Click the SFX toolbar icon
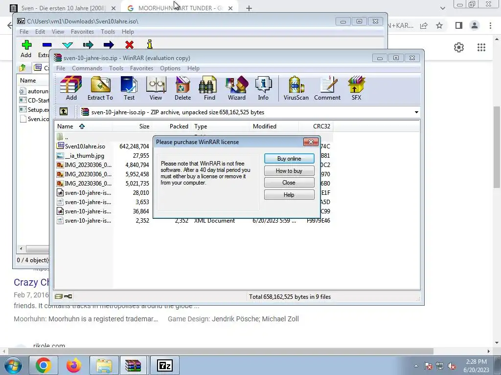Viewport: 501px width, 375px height. point(356,88)
